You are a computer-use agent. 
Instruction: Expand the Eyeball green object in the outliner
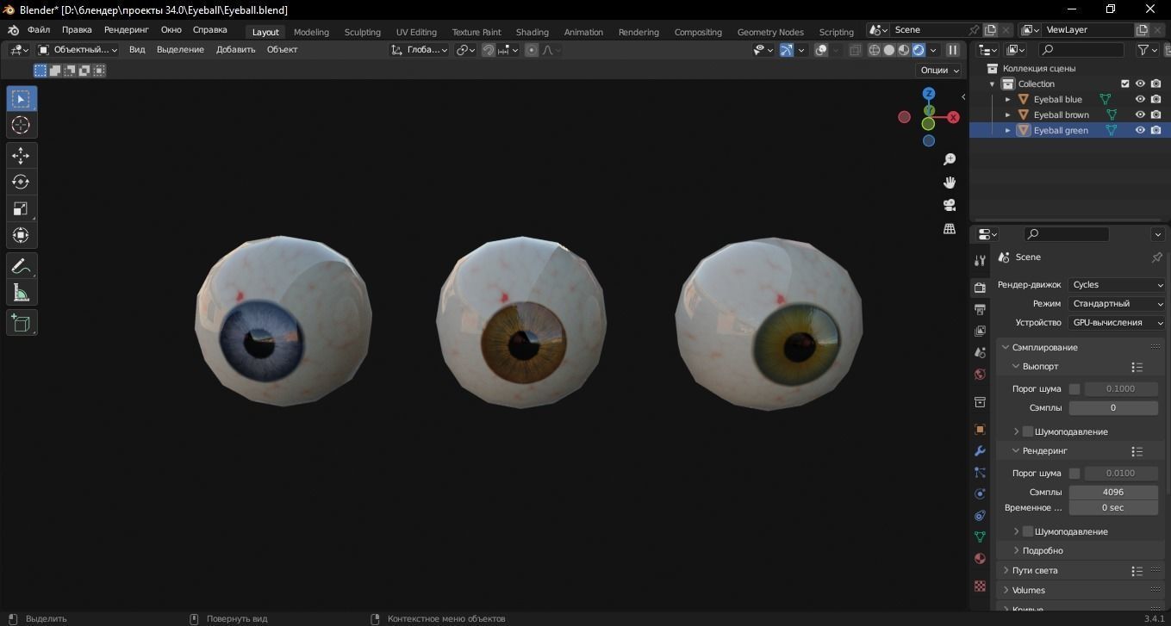pos(1007,130)
